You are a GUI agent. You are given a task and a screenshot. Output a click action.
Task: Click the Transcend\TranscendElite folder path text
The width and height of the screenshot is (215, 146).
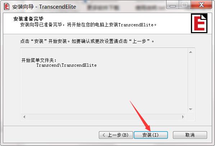click(x=67, y=65)
